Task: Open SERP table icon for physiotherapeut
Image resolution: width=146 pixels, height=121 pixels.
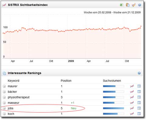Action: [139, 97]
